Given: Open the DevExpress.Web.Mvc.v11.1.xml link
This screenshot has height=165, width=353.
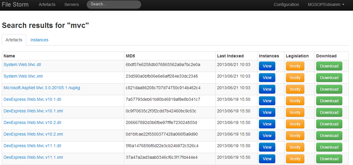Looking at the screenshot, I should (33, 157).
